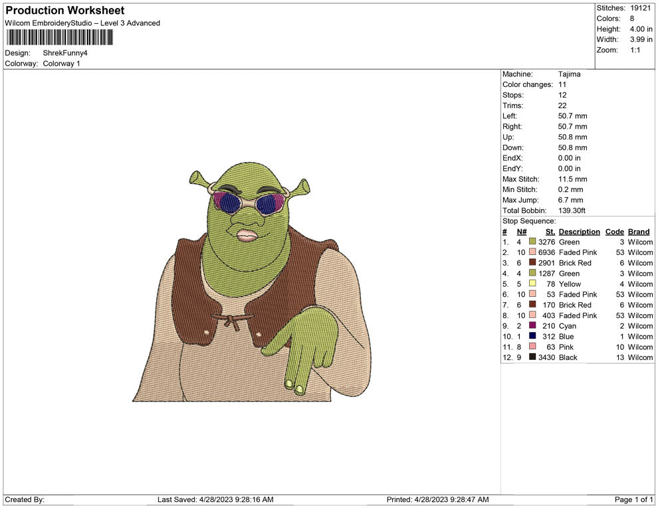Image resolution: width=658 pixels, height=506 pixels.
Task: Click the Stops value '12'
Action: [x=562, y=95]
